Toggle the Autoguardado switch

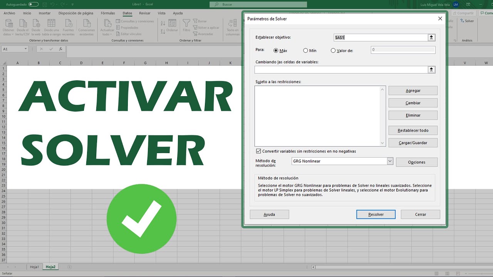[34, 4]
